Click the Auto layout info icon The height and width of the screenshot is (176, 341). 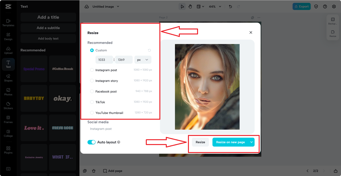(119, 142)
